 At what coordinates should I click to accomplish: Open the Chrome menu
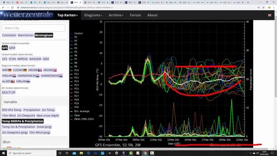(274, 7)
